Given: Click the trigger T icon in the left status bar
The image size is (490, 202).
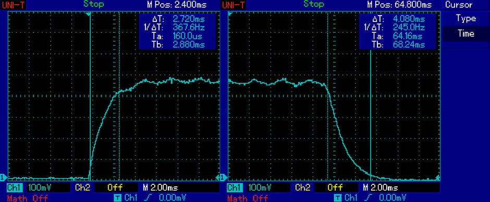Looking at the screenshot, I should point(117,198).
